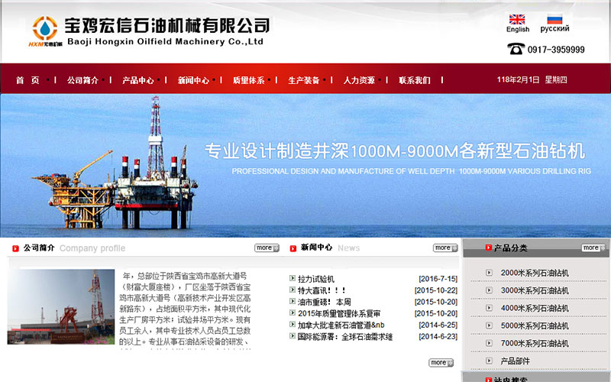Open 5000米系列石油钻机 product category
Viewport: 611px width, 382px height.
point(535,325)
